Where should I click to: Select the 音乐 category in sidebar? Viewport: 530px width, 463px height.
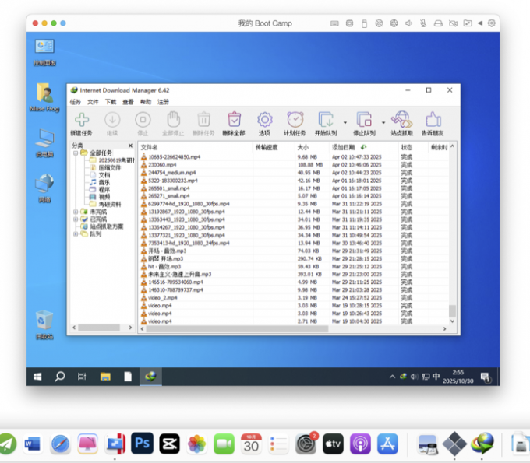[104, 181]
